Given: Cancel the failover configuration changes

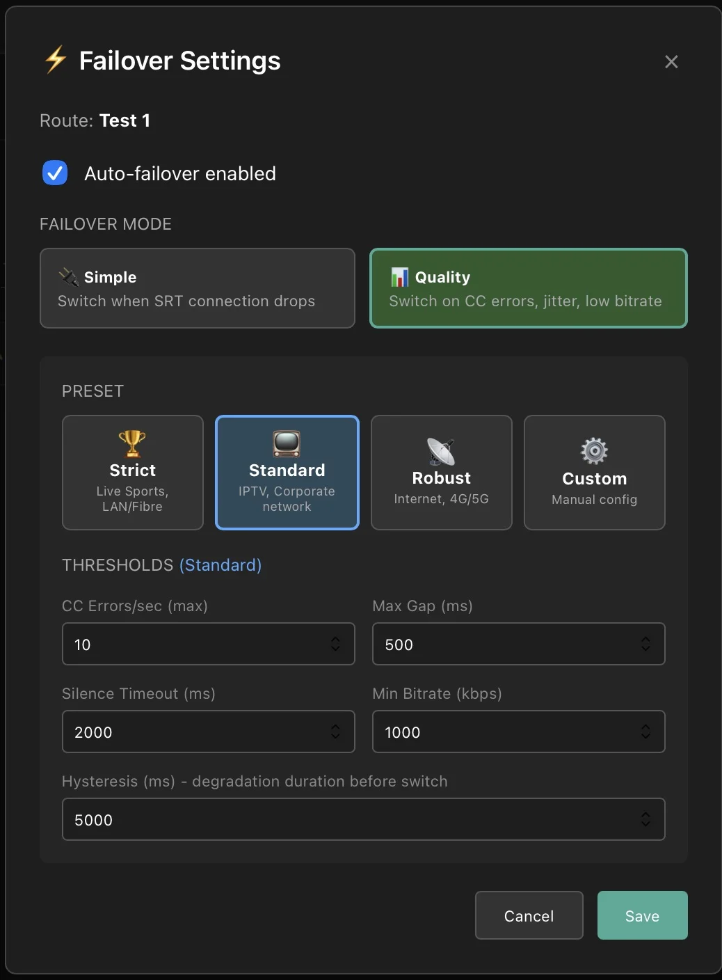Looking at the screenshot, I should point(529,915).
